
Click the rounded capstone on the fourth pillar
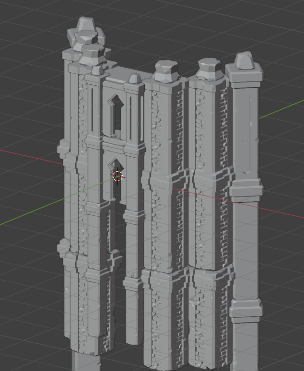coord(209,69)
